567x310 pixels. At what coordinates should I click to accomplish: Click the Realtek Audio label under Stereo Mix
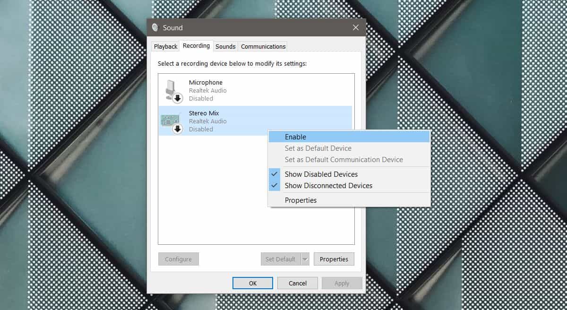tap(208, 121)
